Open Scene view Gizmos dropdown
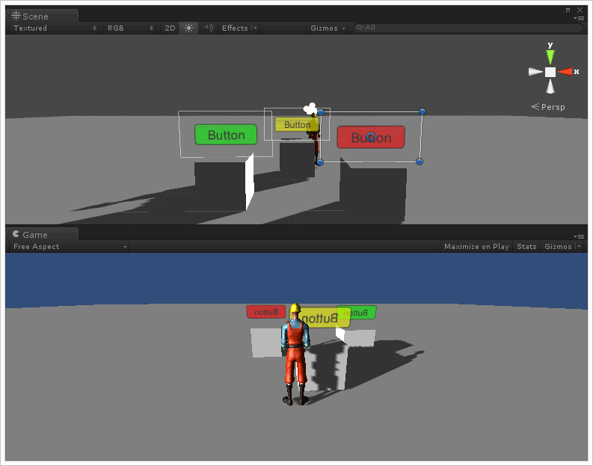This screenshot has height=466, width=593. click(x=328, y=28)
